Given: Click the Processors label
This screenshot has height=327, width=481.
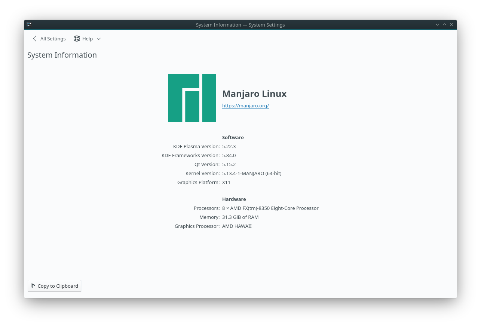Looking at the screenshot, I should 207,208.
